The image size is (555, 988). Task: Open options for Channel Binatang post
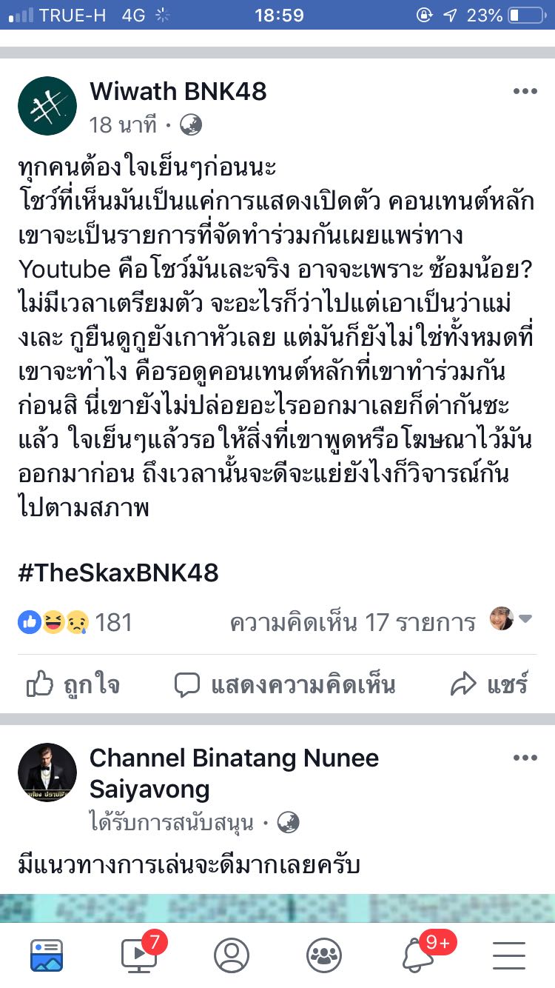tap(525, 758)
